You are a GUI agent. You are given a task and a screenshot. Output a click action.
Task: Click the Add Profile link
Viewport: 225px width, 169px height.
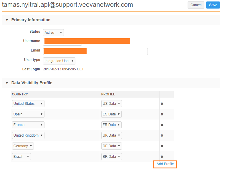(x=165, y=164)
